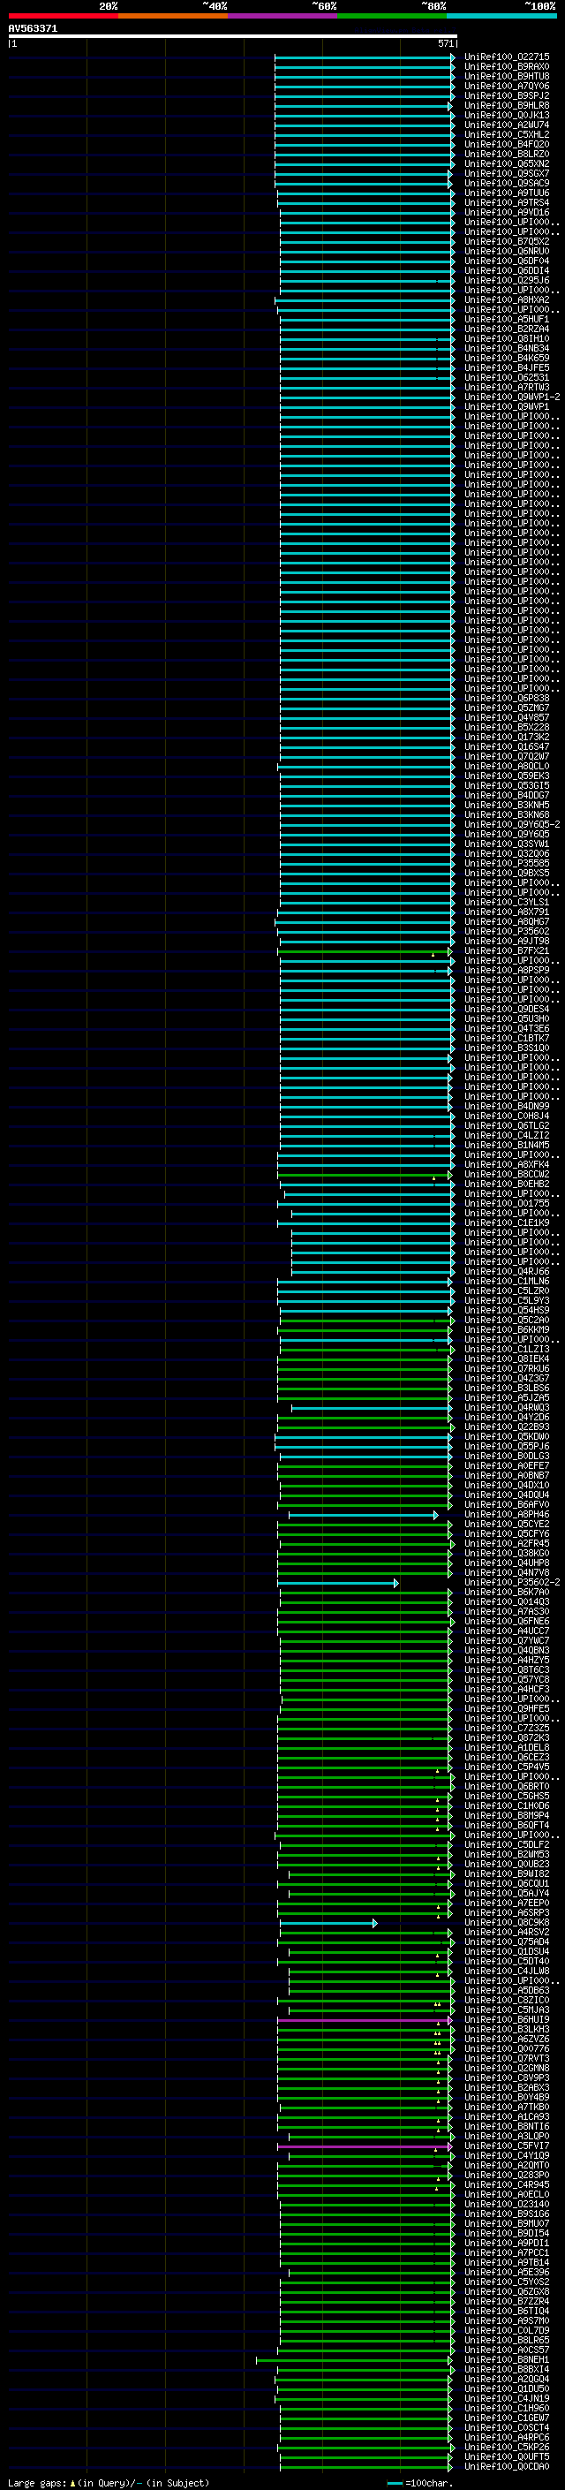The height and width of the screenshot is (2490, 565).
Task: Select hit label UniRef100_Q6P838
Action: click(x=506, y=698)
